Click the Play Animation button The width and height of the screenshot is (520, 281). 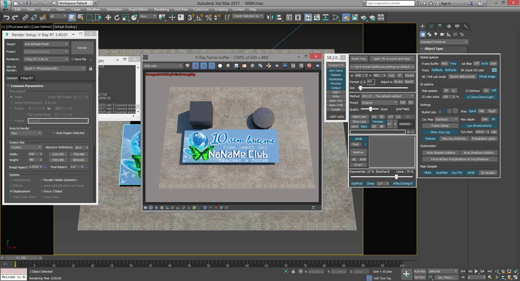pyautogui.click(x=476, y=271)
